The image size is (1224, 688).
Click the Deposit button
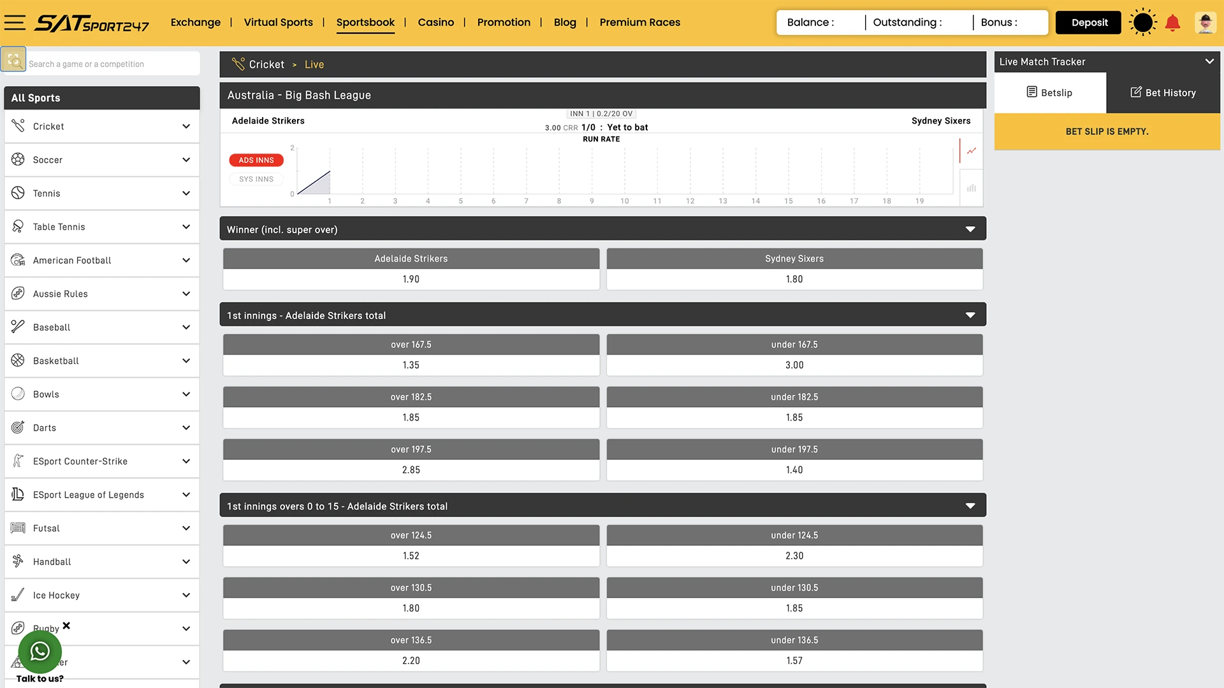tap(1089, 22)
